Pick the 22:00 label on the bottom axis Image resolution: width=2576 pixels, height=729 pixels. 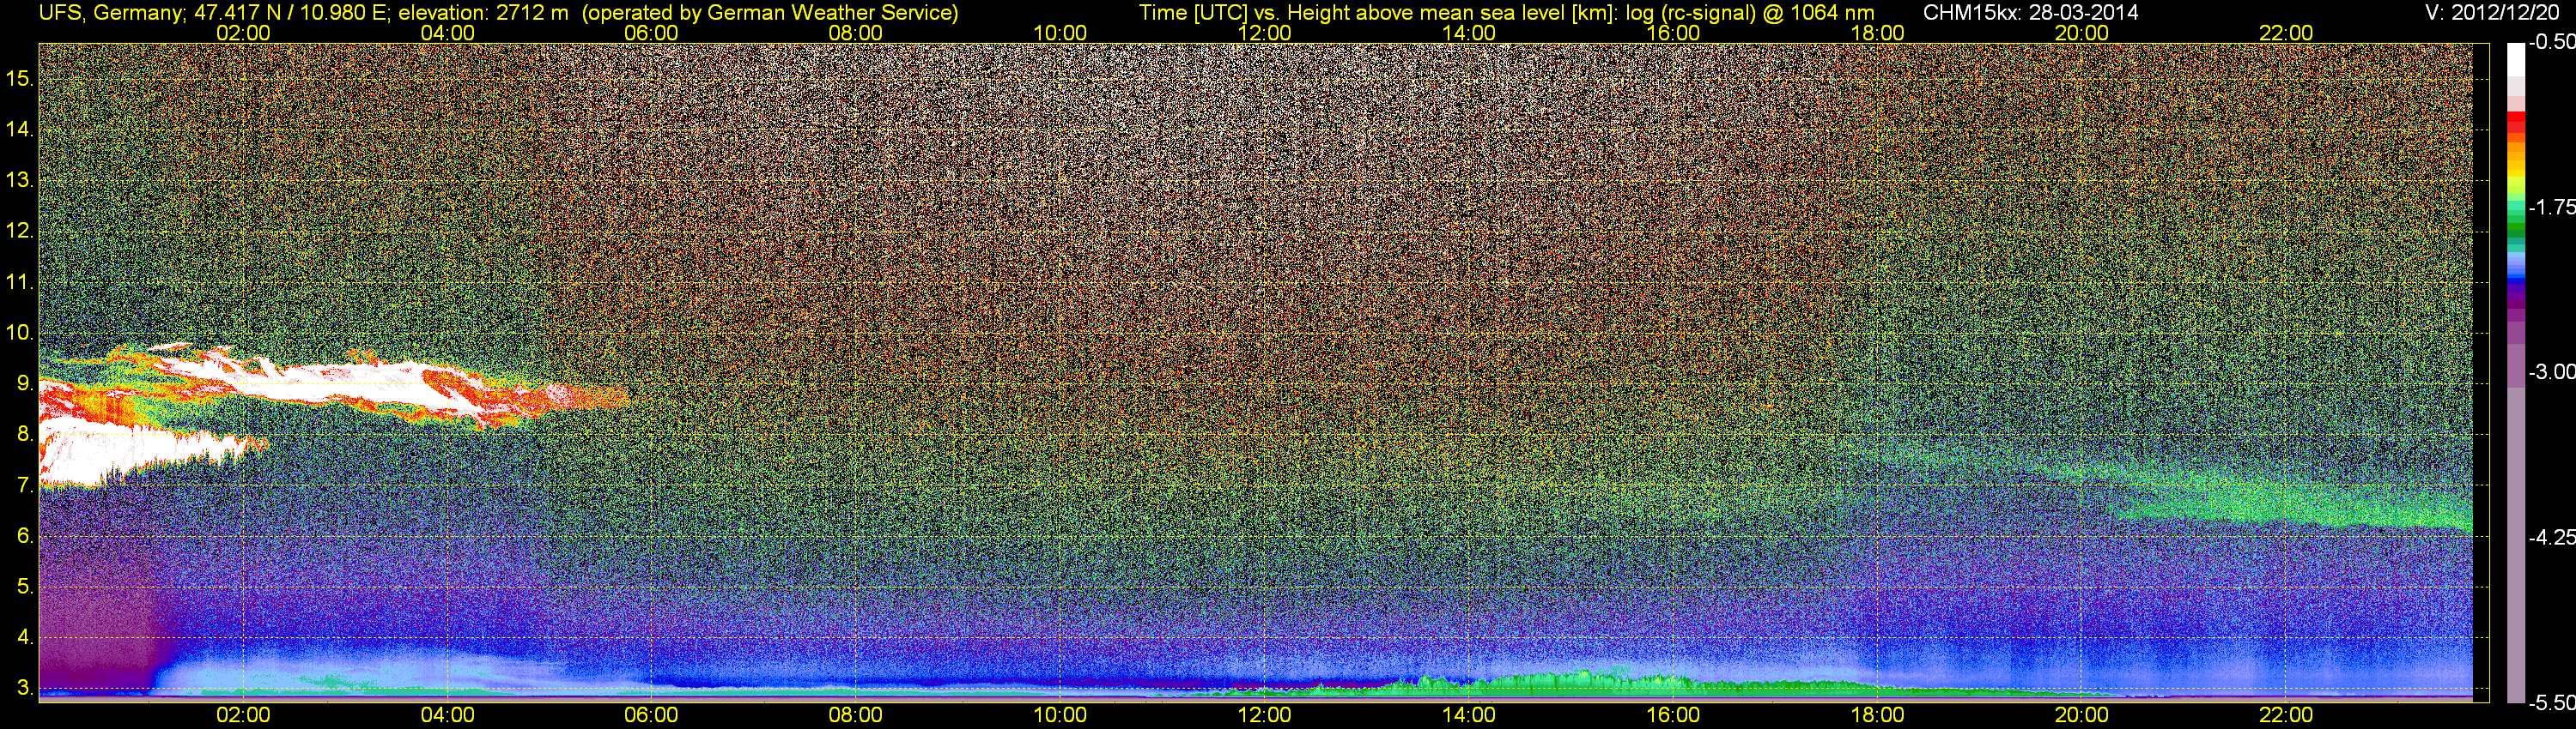point(2286,715)
